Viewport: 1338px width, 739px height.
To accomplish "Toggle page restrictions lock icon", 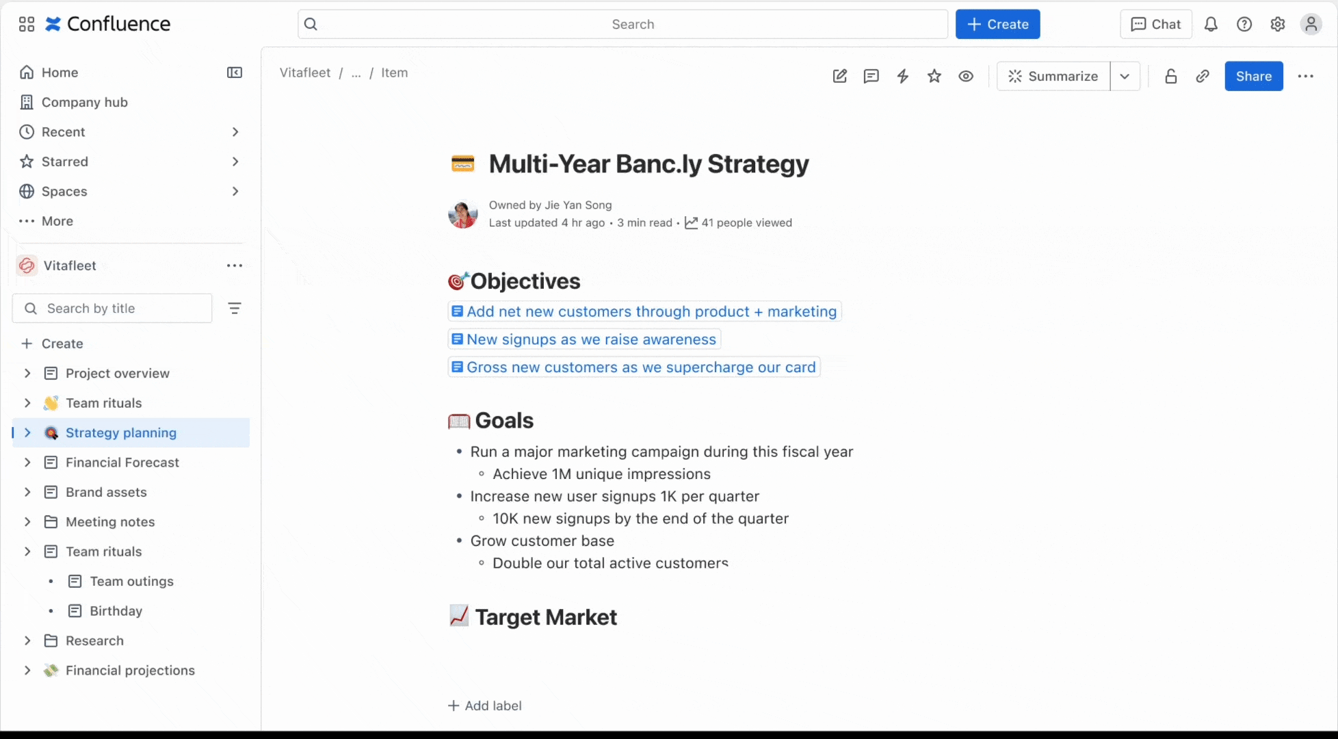I will click(1170, 76).
